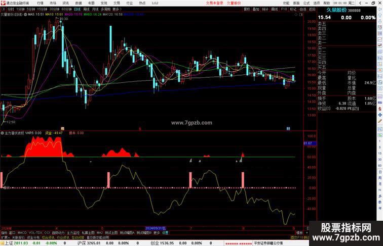The height and width of the screenshot is (246, 383).
Task: Click the red fire icon in right sidebar
Action: pyautogui.click(x=380, y=109)
